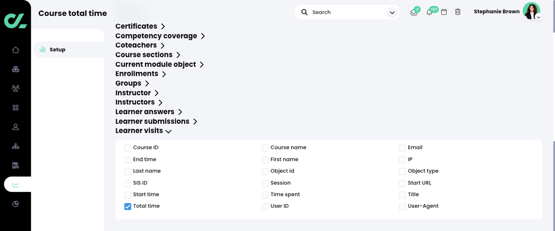
Task: Check the User ID checkbox
Action: click(x=265, y=206)
